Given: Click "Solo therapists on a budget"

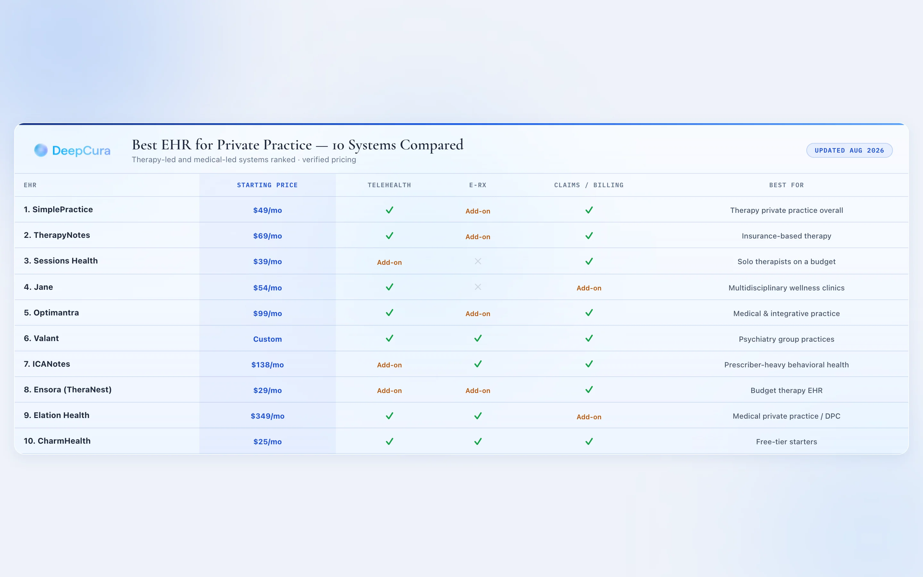Looking at the screenshot, I should [786, 261].
